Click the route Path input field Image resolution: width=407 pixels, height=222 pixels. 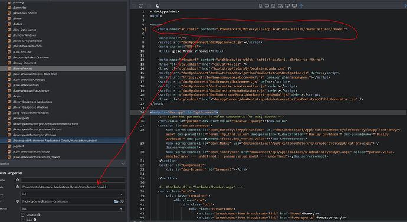click(73, 187)
